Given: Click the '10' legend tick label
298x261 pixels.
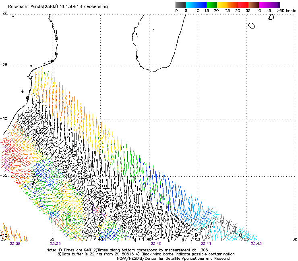Looking at the screenshot, I should [x=197, y=11].
